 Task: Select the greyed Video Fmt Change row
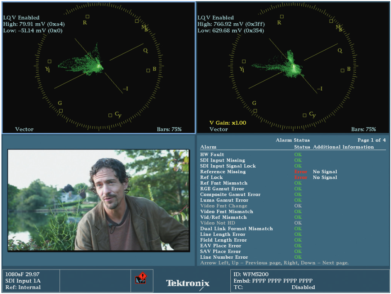293,206
